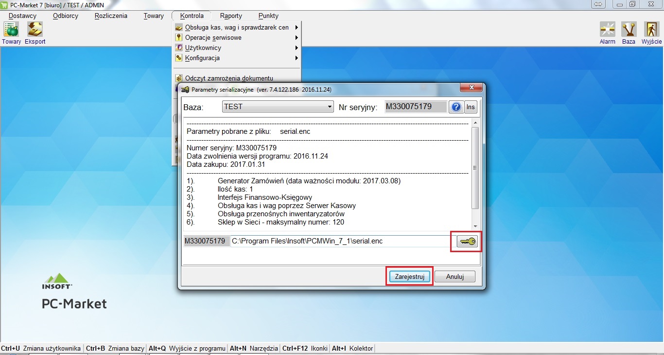Viewport: 664px width, 355px height.
Task: Click the snowflake icon beside Odczyt zamrożenia dokumentu
Action: click(x=178, y=78)
